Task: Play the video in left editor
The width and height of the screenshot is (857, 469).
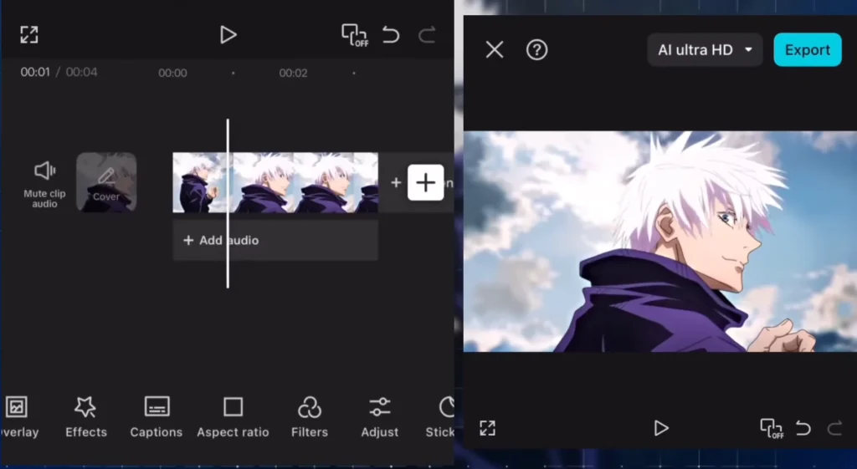Action: [228, 35]
